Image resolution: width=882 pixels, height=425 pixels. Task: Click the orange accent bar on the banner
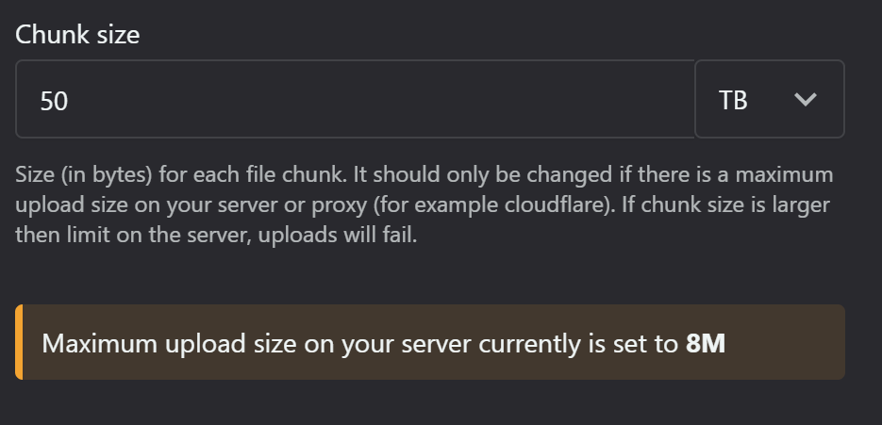tap(19, 342)
